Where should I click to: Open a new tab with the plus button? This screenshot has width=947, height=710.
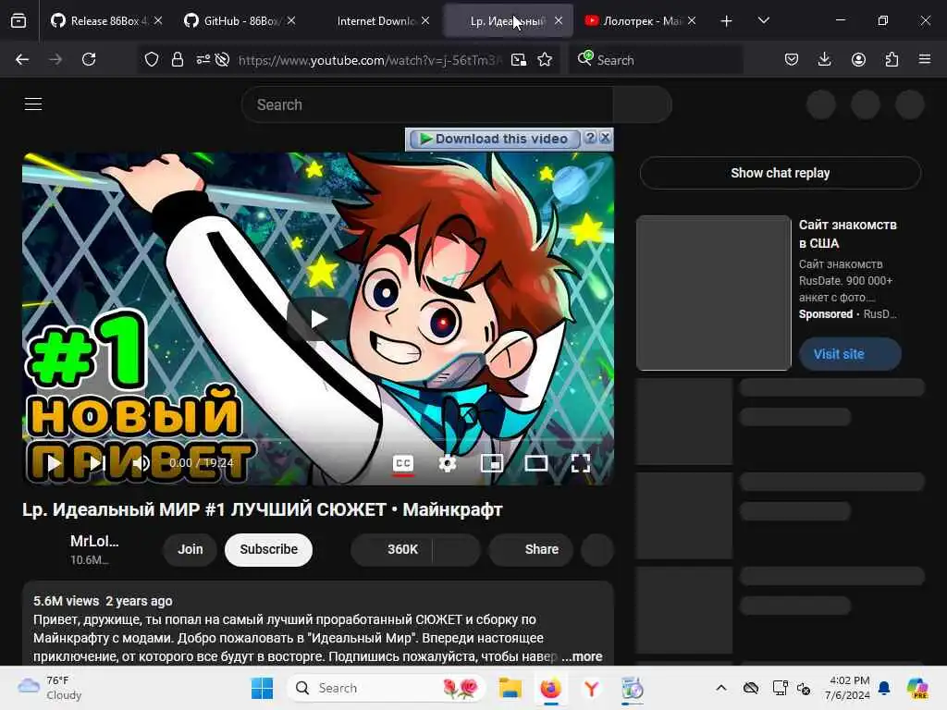pos(726,20)
